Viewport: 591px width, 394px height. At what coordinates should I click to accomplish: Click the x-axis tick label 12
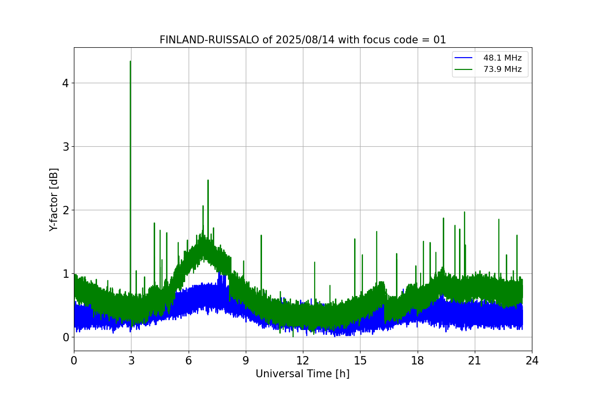pyautogui.click(x=303, y=361)
